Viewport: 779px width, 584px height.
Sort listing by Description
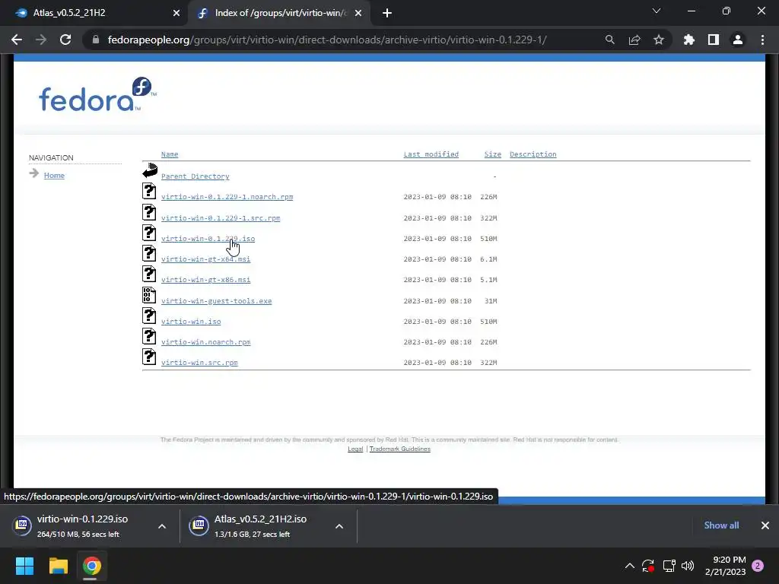click(533, 154)
